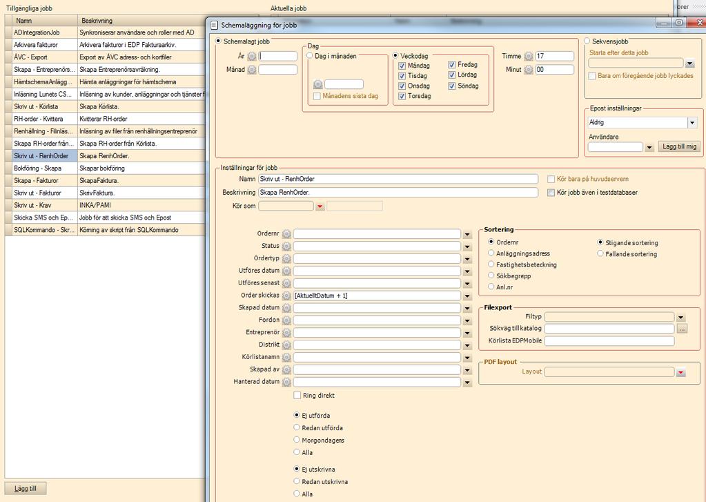Uncheck the Tisdag weekday checkbox
This screenshot has height=502, width=706.
pyautogui.click(x=402, y=76)
